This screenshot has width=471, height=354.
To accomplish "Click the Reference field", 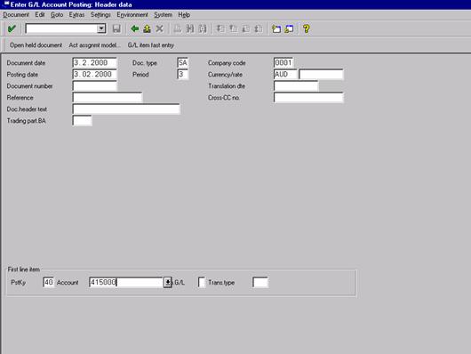I will coord(108,98).
